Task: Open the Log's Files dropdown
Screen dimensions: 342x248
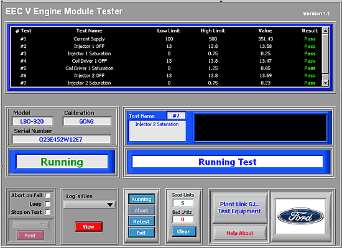Action: point(90,204)
